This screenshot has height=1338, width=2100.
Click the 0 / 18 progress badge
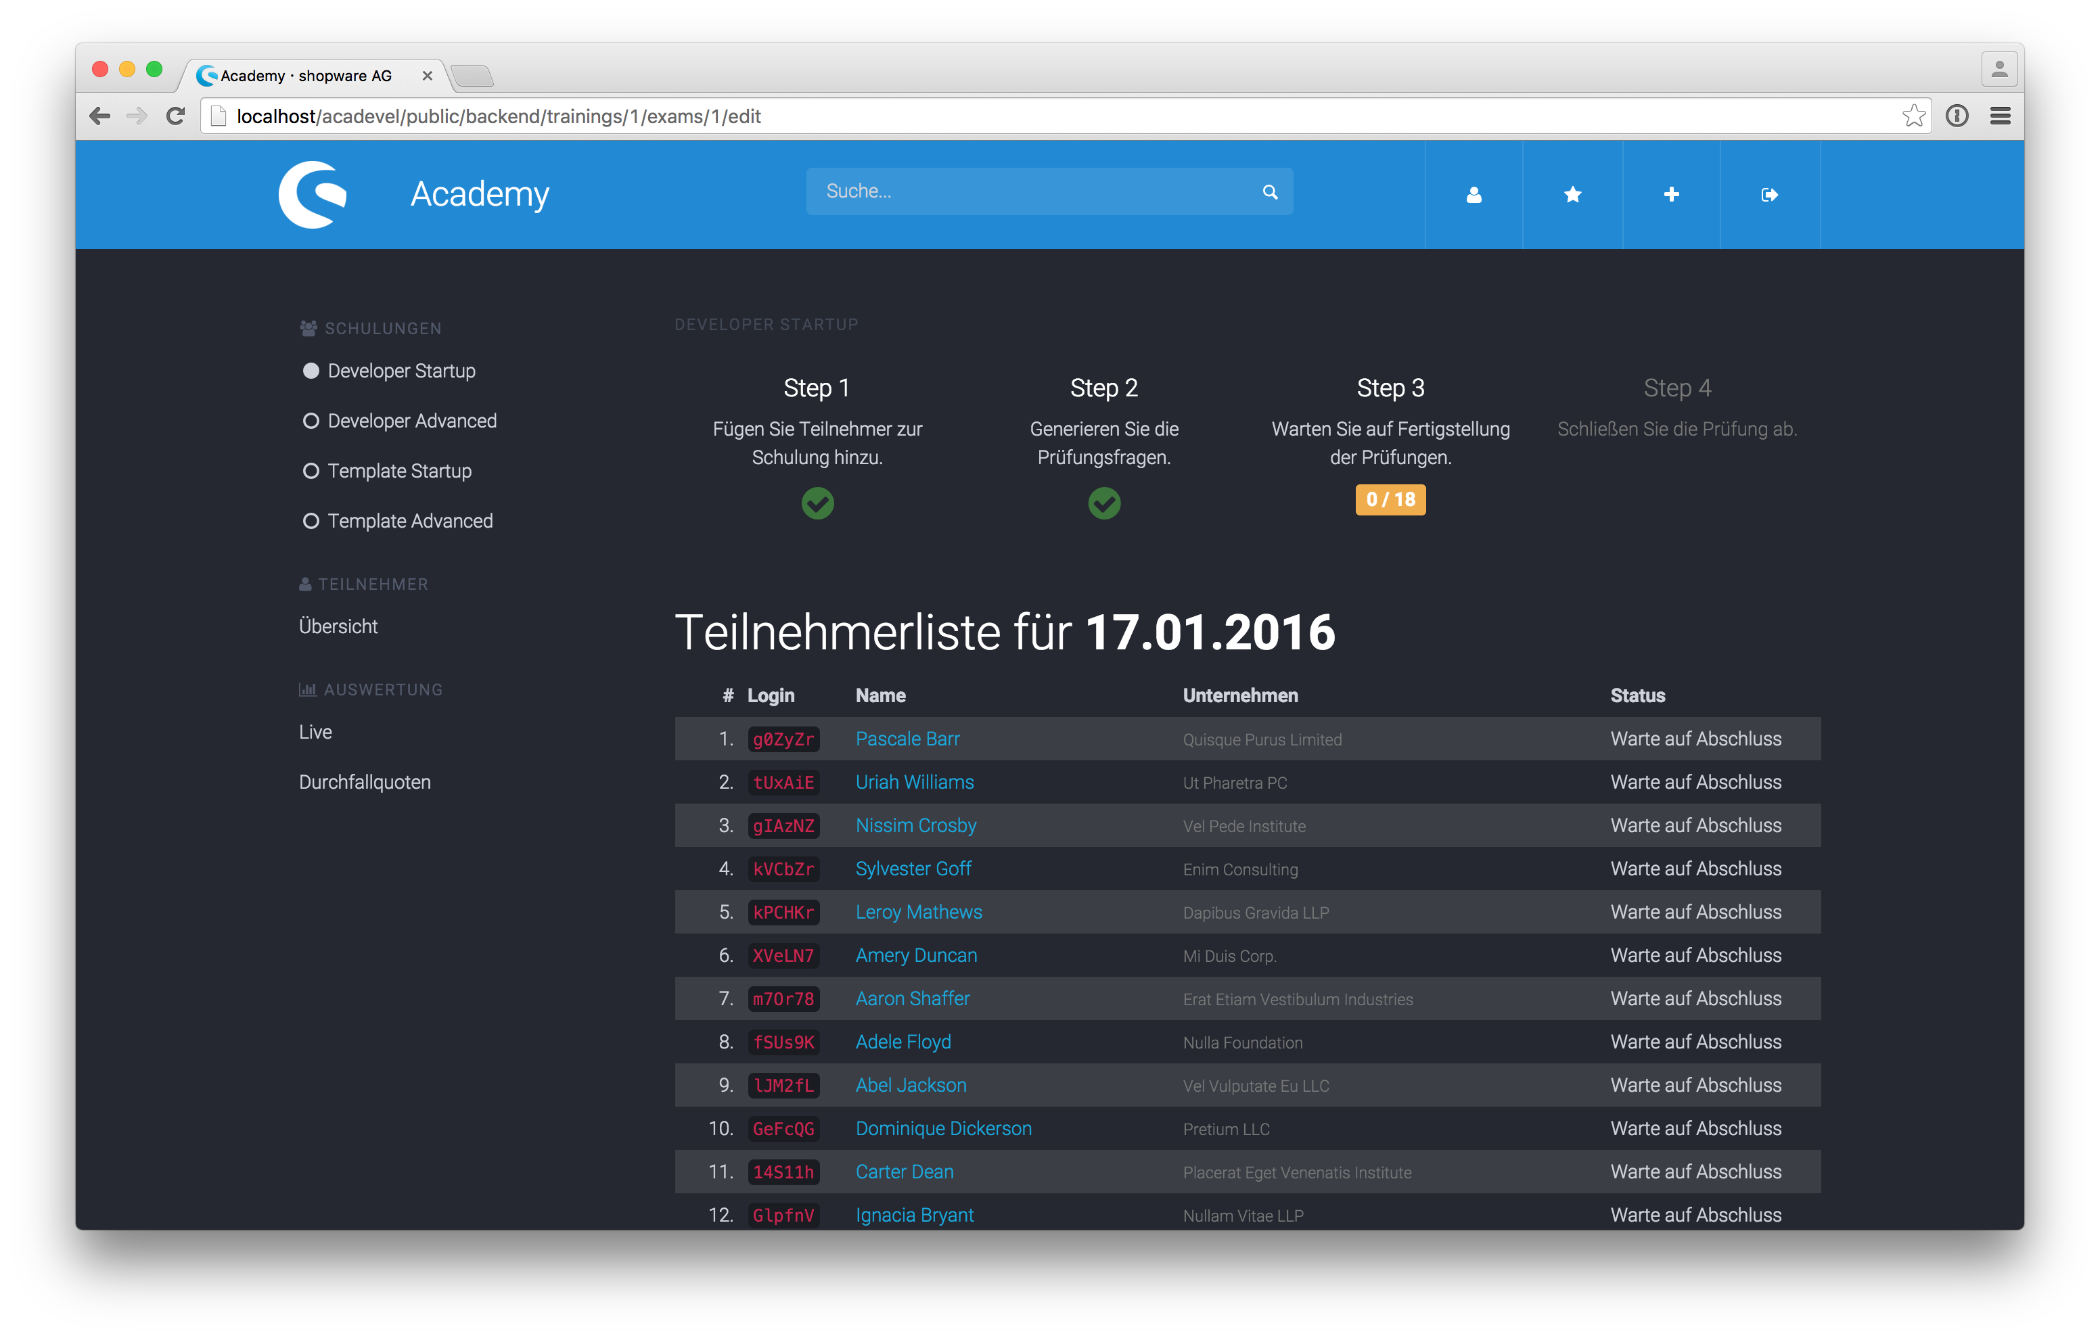[1390, 500]
